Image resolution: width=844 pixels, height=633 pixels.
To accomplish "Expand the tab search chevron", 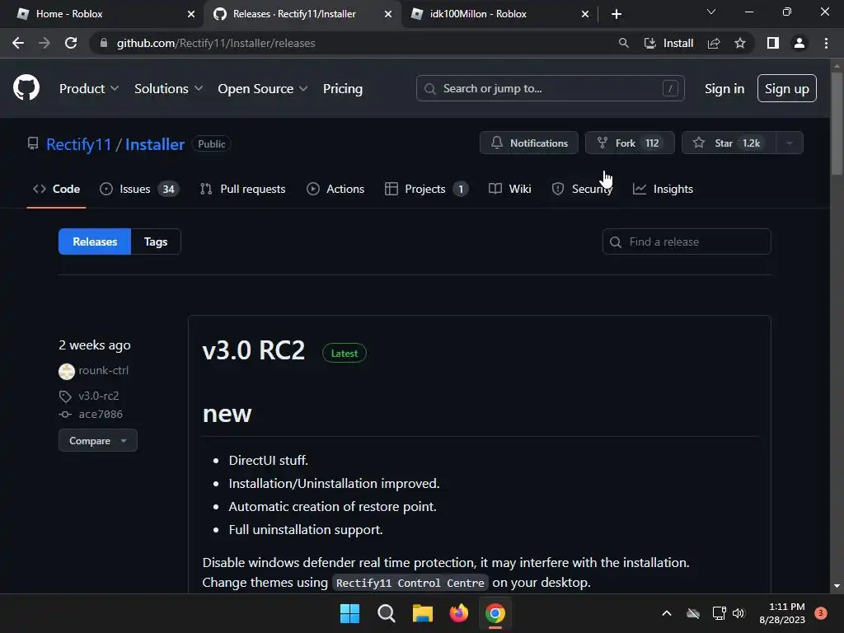I will 711,12.
